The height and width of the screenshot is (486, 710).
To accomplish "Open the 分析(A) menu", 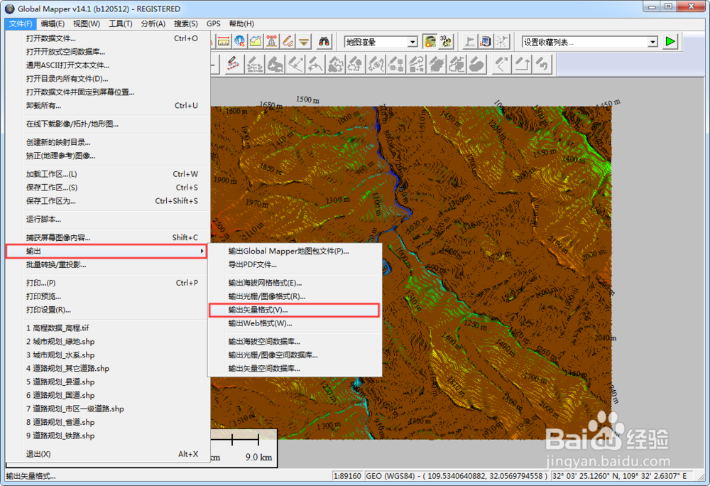I will tap(153, 23).
